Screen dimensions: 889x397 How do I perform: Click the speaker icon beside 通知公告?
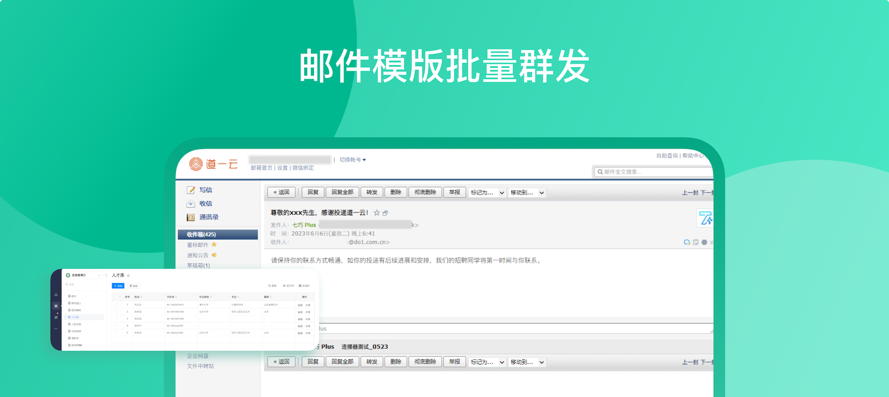click(214, 255)
